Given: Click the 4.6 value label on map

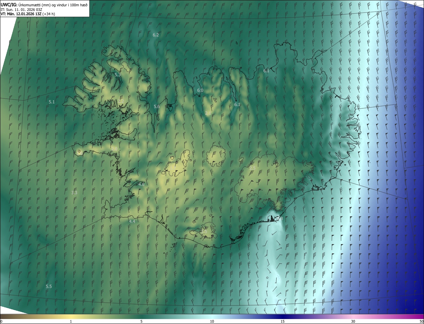Looking at the screenshot, I should pos(141,184).
